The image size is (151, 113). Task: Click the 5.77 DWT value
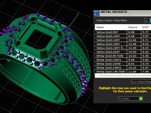point(145,32)
